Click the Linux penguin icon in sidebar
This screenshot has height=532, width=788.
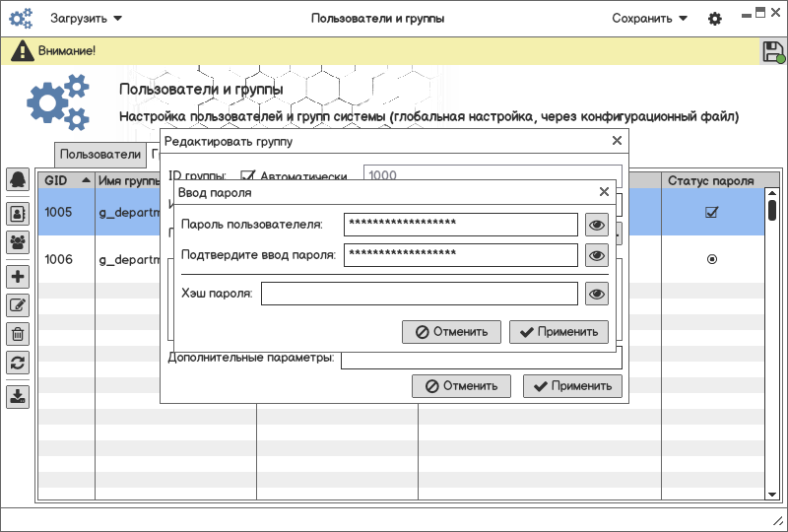coord(18,179)
